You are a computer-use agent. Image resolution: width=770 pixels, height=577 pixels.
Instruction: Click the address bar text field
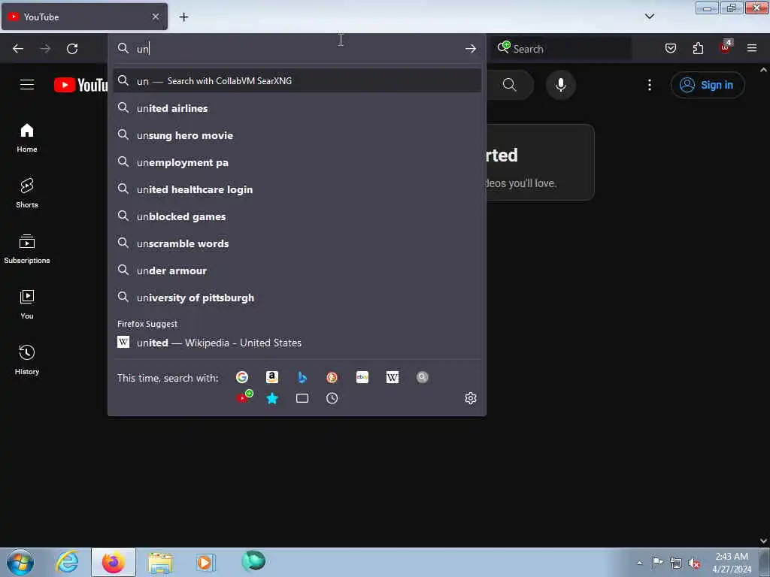[296, 49]
